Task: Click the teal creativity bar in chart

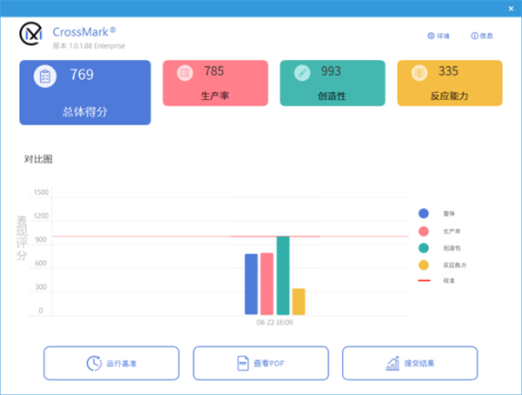Action: (283, 276)
